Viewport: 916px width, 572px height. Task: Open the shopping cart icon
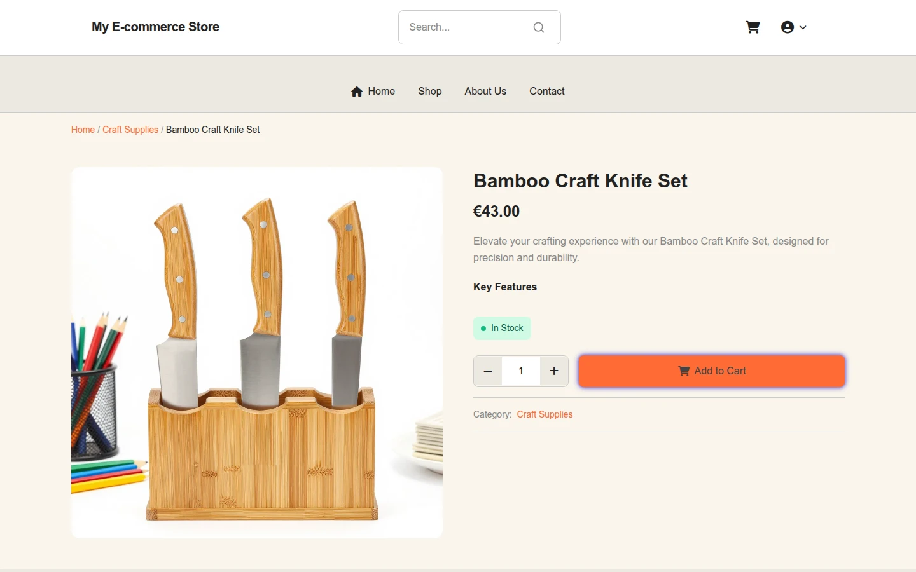[753, 27]
